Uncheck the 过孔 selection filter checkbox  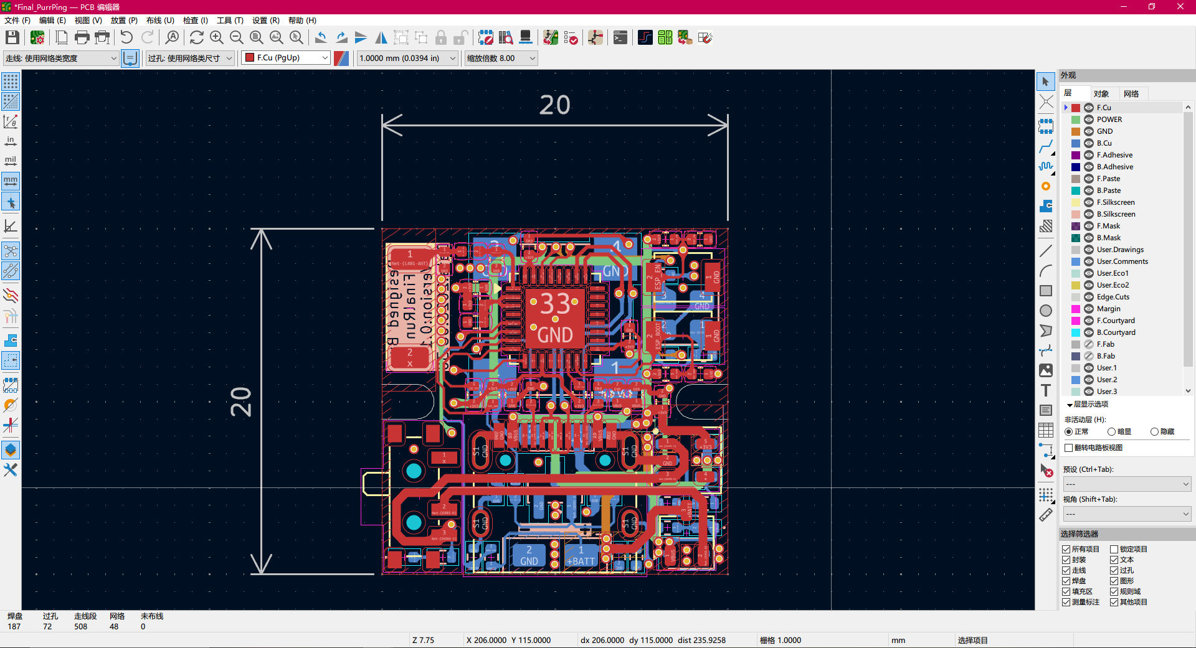click(x=1114, y=570)
